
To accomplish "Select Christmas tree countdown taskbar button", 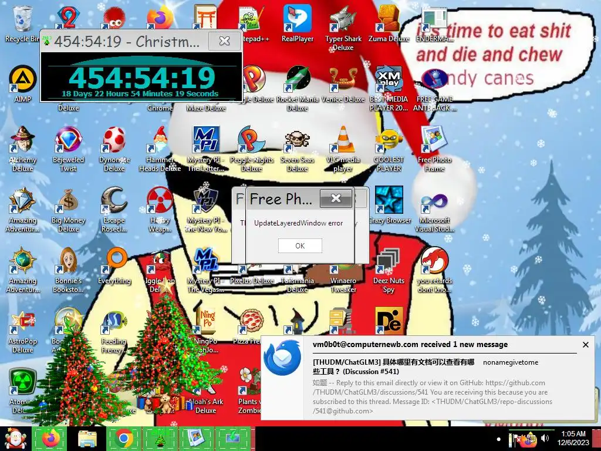I will (x=160, y=439).
